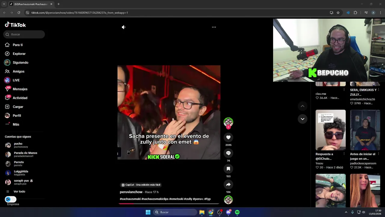Image resolution: width=385 pixels, height=217 pixels.
Task: Open the Cargar upload page
Action: pyautogui.click(x=18, y=107)
